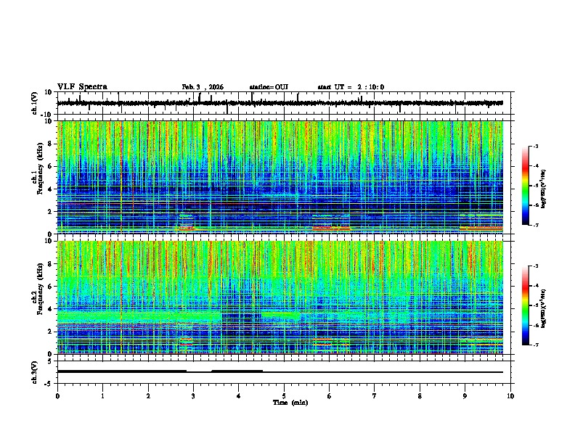Viewport: 575px width, 444px height.
Task: Click the ch.1 spectrogram color scale bar
Action: (x=525, y=186)
